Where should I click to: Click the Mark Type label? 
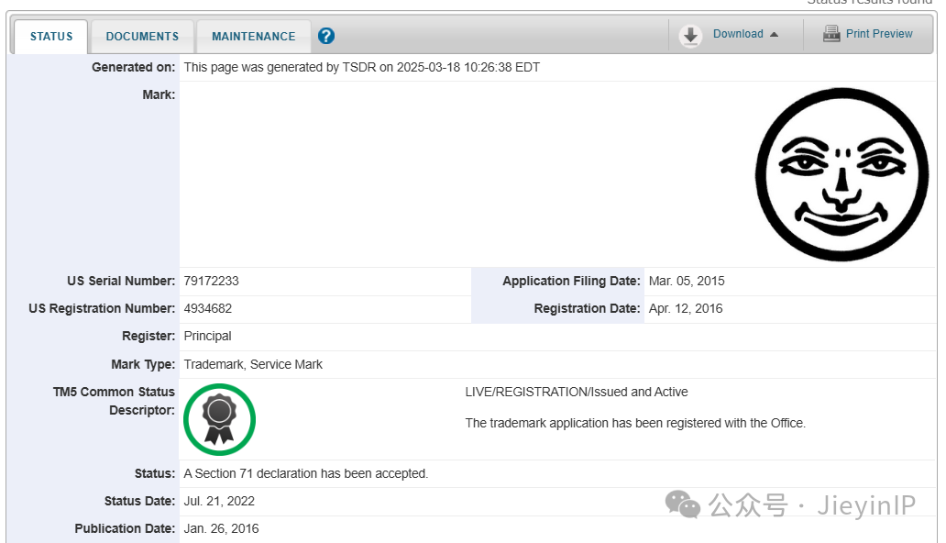coord(143,364)
